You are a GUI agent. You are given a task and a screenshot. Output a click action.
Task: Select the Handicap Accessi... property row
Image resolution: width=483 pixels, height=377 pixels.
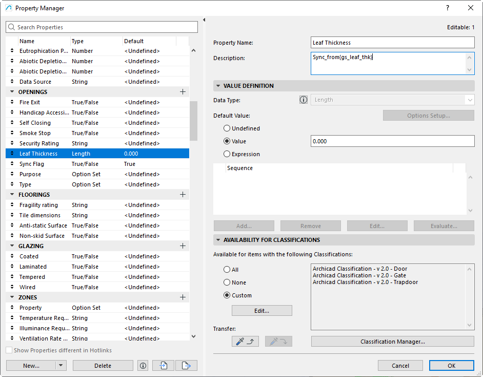pos(97,112)
